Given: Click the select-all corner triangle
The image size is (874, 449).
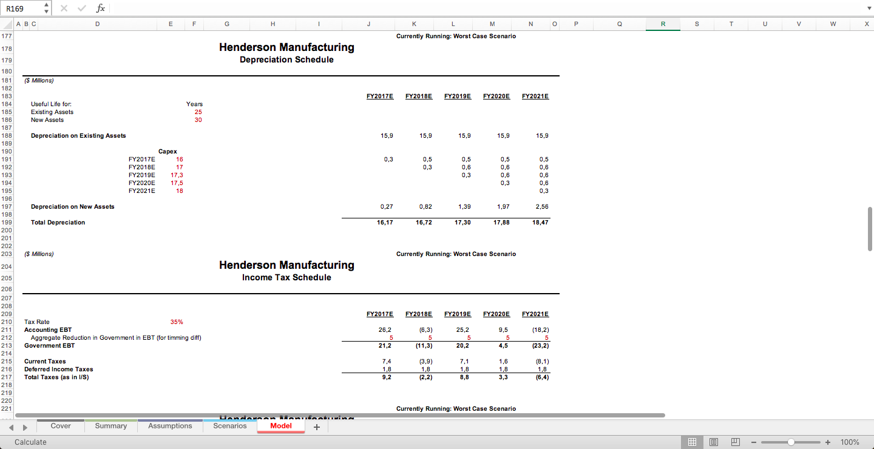Looking at the screenshot, I should [7, 24].
